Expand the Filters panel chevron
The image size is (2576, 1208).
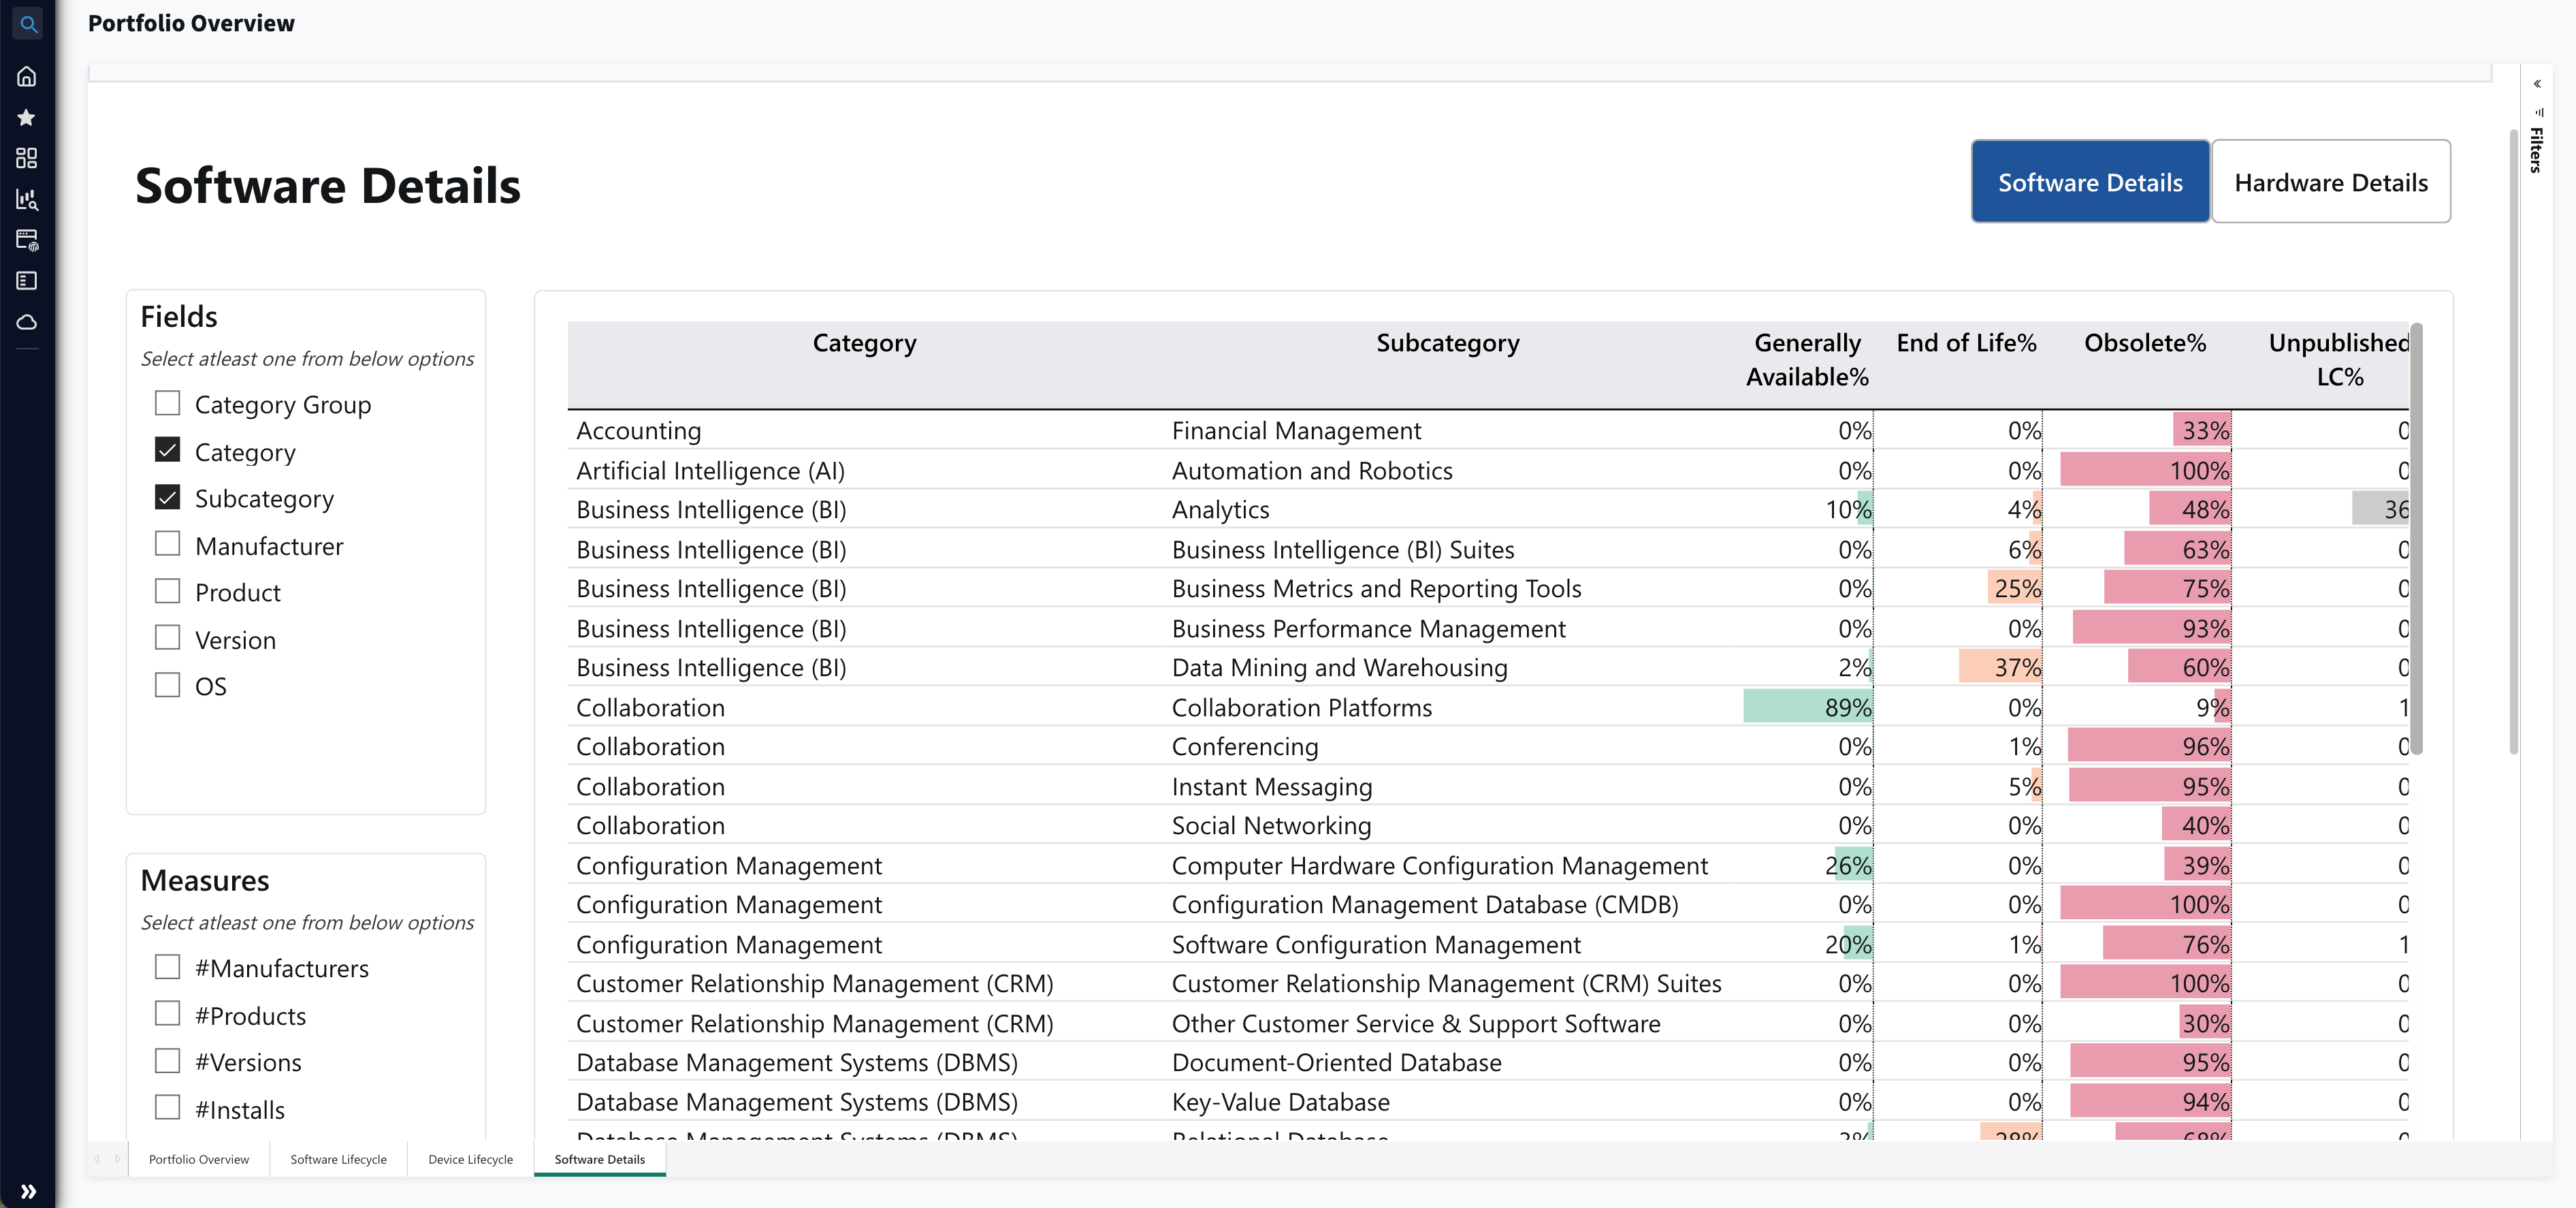click(x=2537, y=84)
